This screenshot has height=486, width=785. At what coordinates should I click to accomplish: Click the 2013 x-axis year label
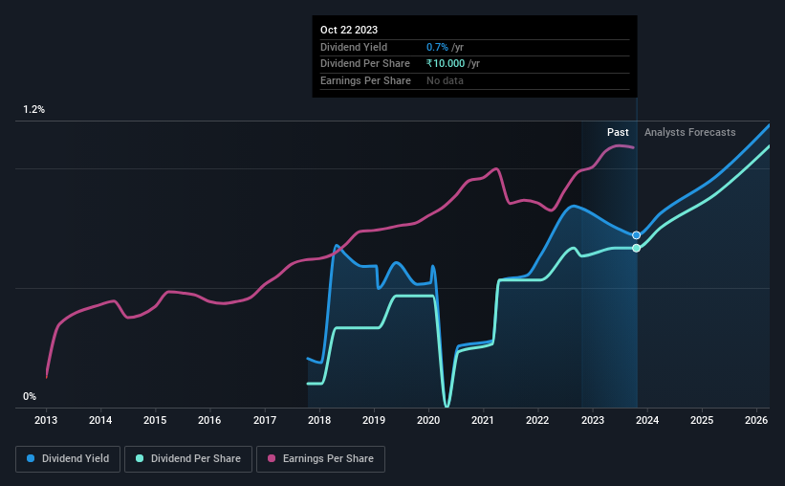click(46, 420)
